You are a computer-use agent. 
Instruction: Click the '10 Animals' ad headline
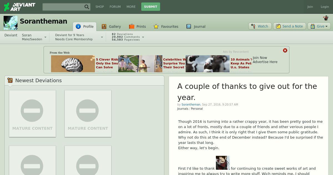pos(241,63)
